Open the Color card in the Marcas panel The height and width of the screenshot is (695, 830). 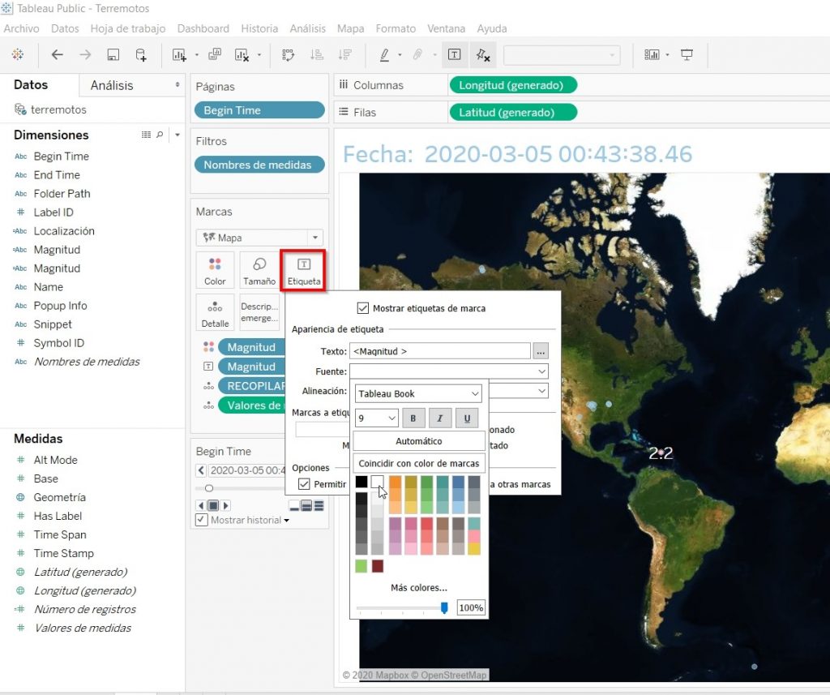coord(215,270)
